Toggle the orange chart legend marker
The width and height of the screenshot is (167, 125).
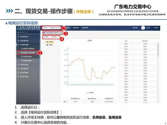point(87,93)
